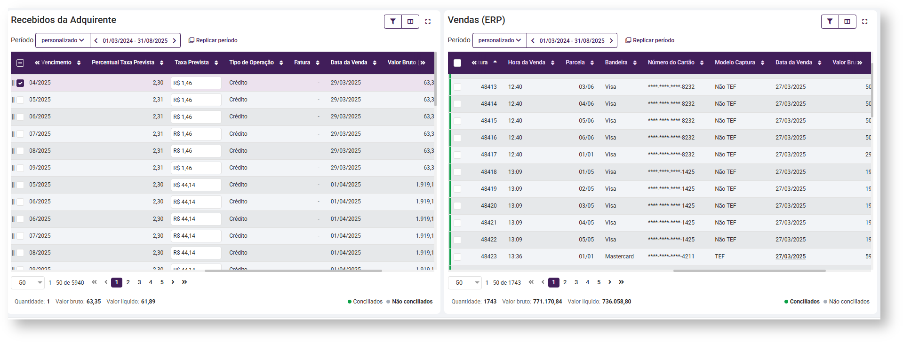
Task: Go to page 5 of Vendas table
Action: (x=599, y=282)
